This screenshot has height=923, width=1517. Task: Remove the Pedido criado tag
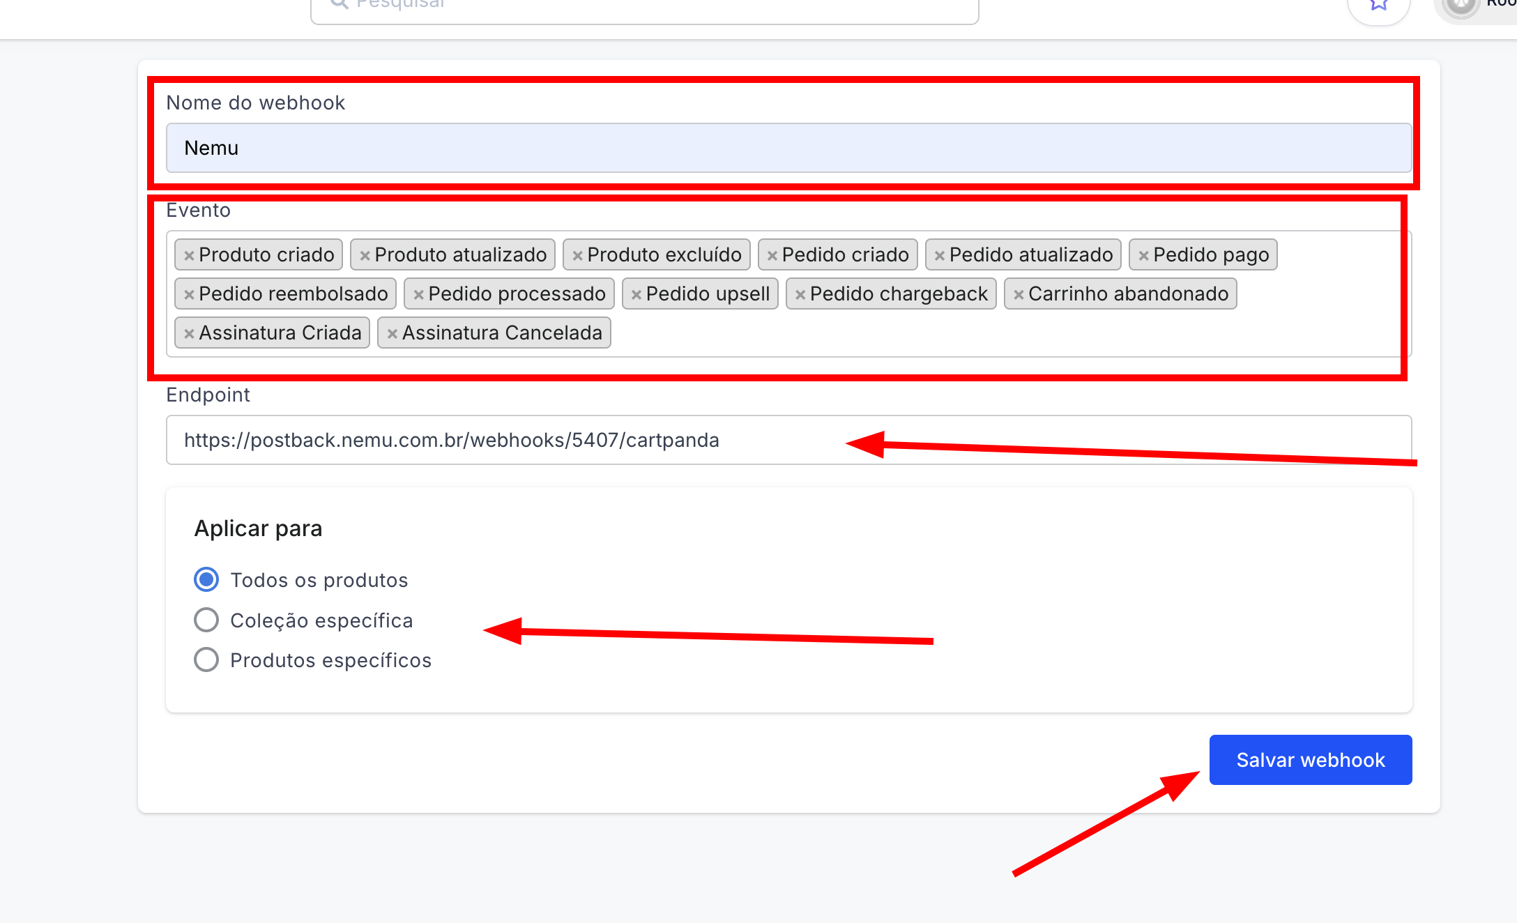coord(772,256)
